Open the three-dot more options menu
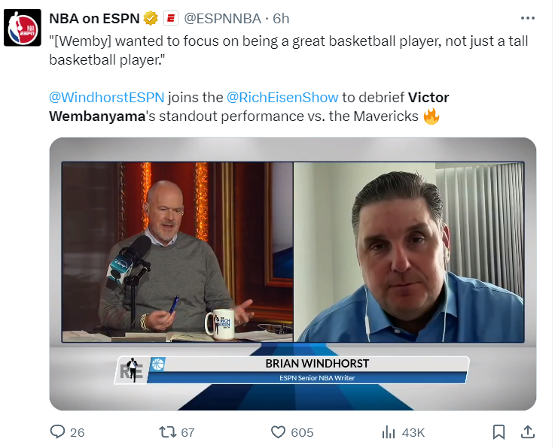 [x=527, y=18]
